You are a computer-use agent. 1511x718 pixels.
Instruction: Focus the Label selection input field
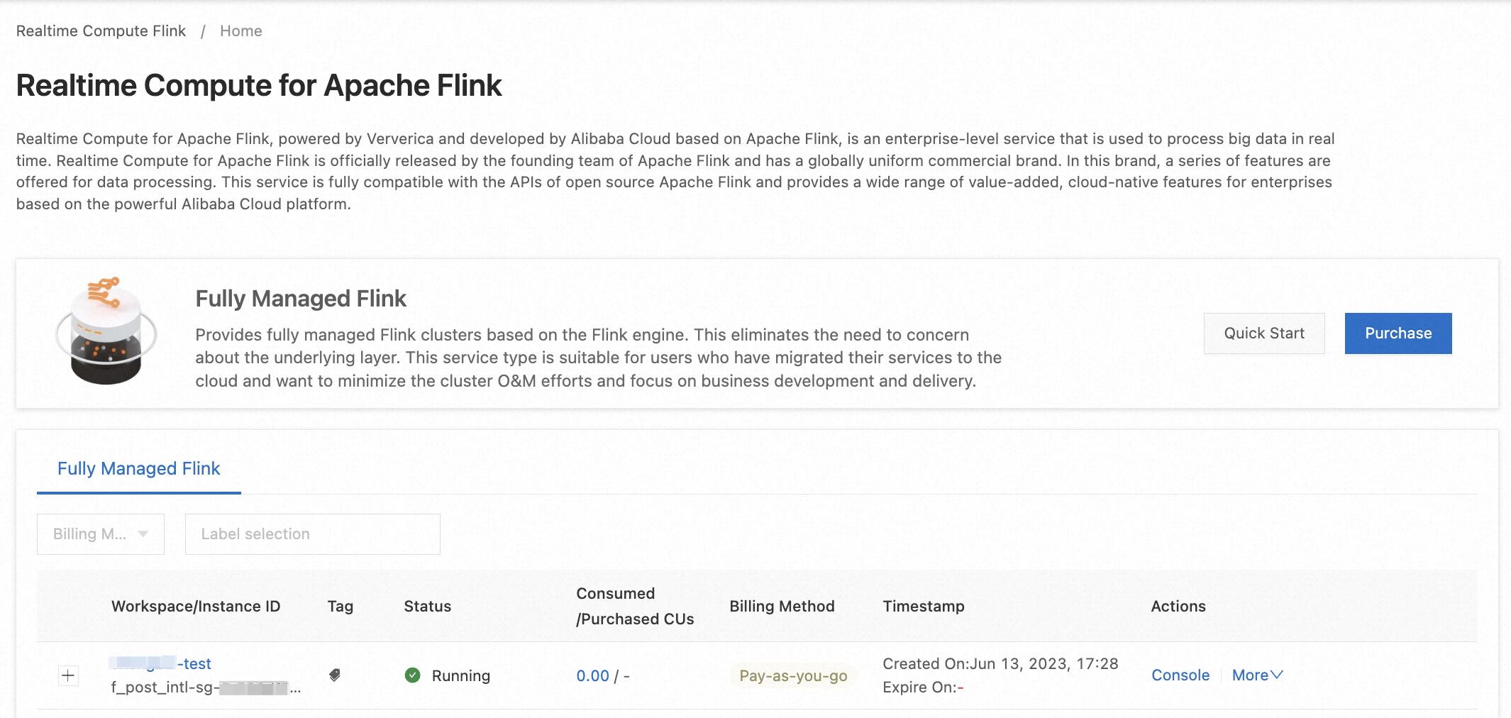click(312, 534)
